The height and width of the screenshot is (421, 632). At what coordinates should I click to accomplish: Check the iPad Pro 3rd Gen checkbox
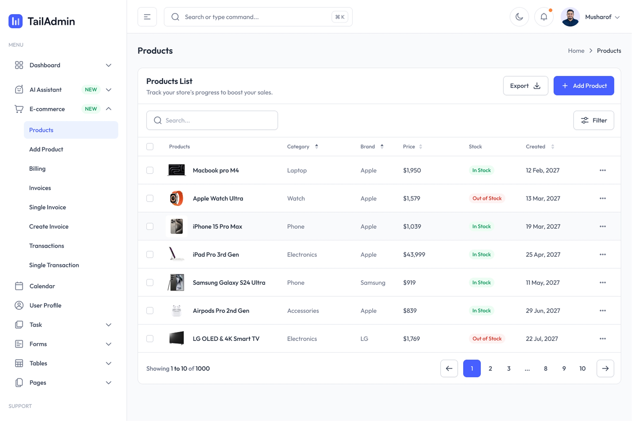click(x=150, y=255)
